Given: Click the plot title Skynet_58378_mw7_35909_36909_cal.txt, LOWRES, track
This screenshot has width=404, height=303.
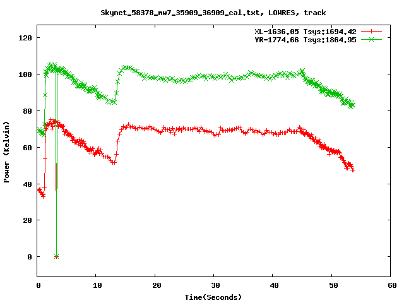Looking at the screenshot, I should point(213,13).
